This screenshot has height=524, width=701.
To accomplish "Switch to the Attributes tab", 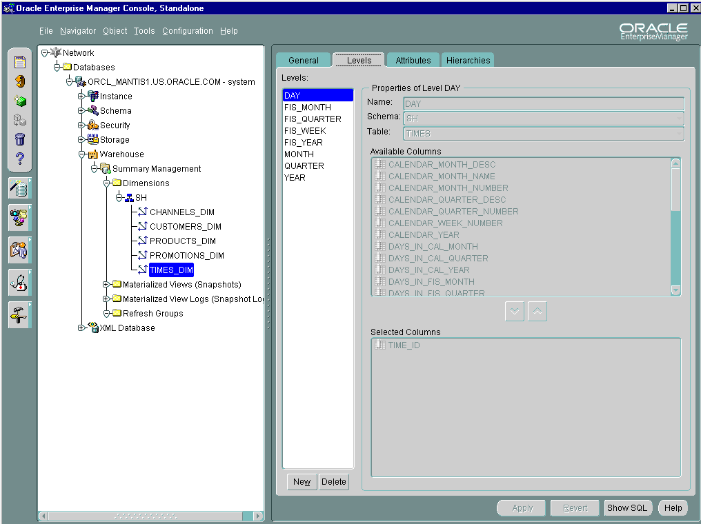I will pos(413,61).
